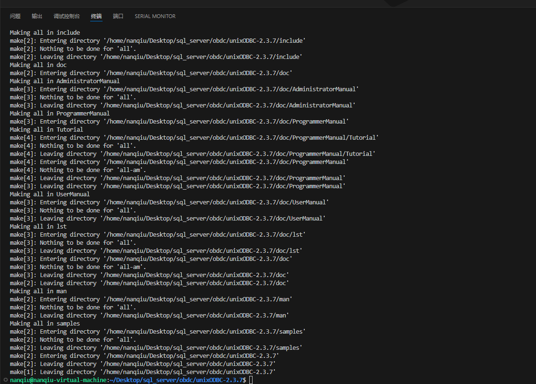This screenshot has width=536, height=384.
Task: Click the terminal prompt cursor box
Action: (x=251, y=380)
